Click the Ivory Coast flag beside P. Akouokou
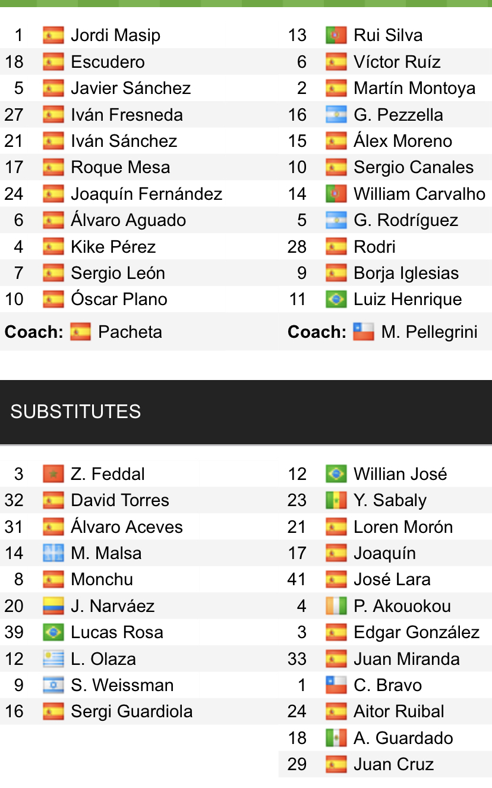The height and width of the screenshot is (788, 492). tap(336, 606)
